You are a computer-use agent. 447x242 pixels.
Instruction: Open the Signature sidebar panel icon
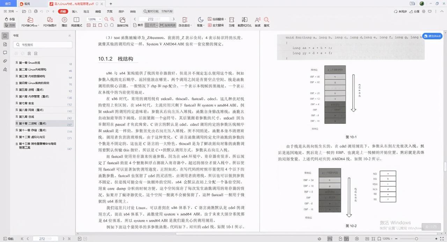coord(5,69)
